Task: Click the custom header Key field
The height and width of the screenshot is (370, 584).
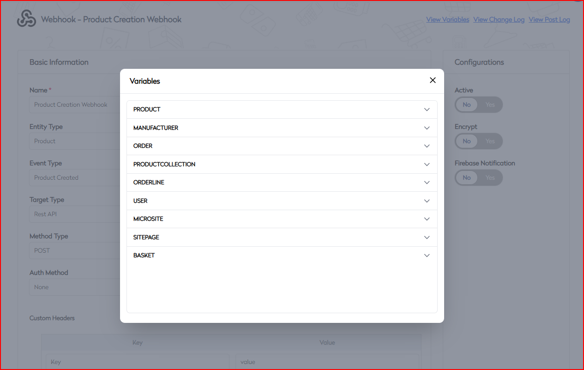Action: click(x=137, y=362)
